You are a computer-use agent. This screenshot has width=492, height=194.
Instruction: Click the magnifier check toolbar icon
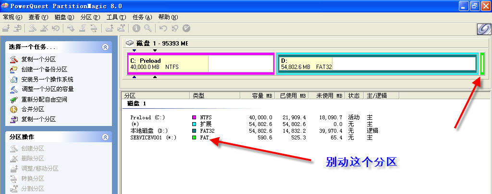148,28
